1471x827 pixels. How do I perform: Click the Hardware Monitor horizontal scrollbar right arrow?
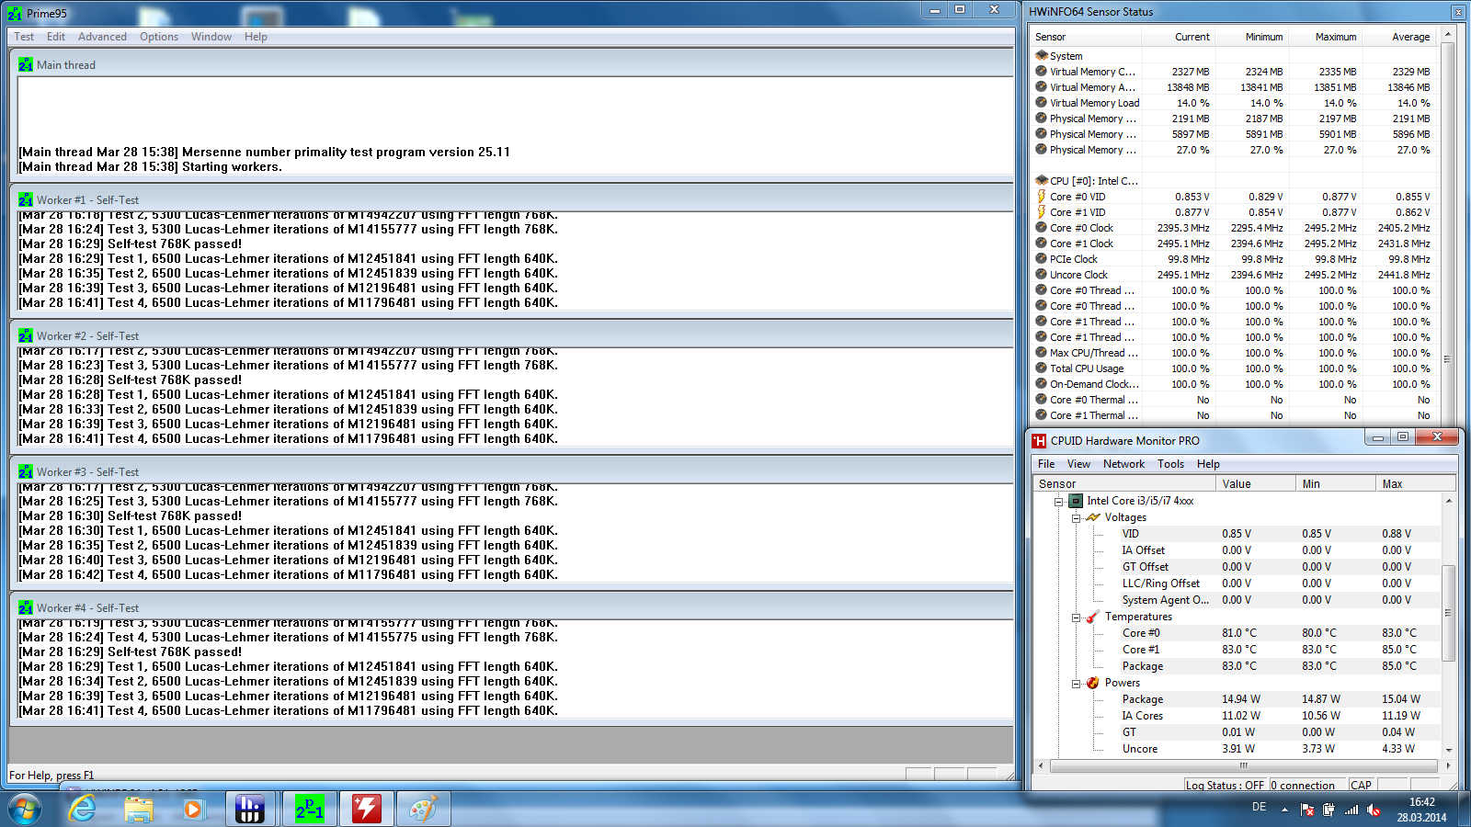tap(1448, 765)
